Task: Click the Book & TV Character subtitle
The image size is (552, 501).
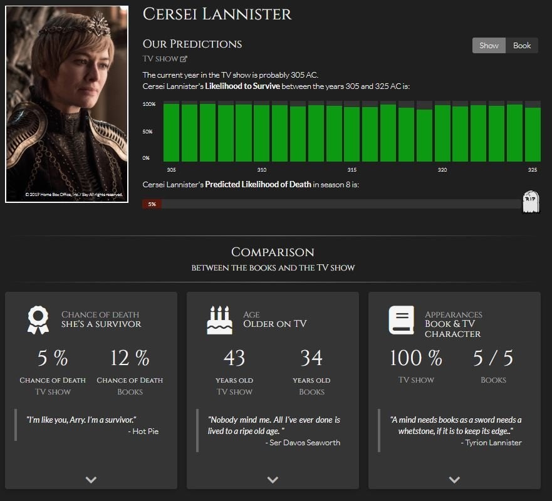Action: click(452, 329)
